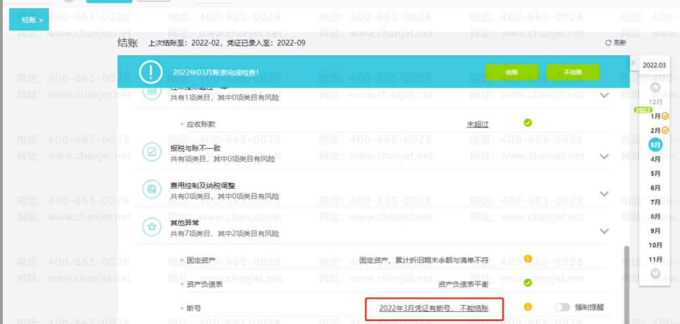Open link 2022年3月凭证有断号，不能结账
Screen dimensions: 680x324
(x=434, y=308)
